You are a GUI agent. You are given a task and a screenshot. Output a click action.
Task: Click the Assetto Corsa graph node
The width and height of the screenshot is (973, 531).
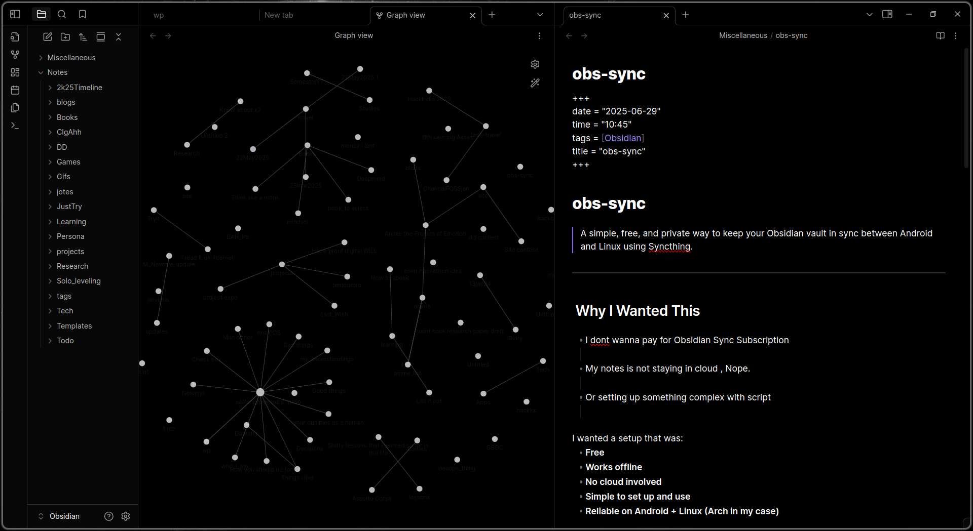pyautogui.click(x=372, y=490)
